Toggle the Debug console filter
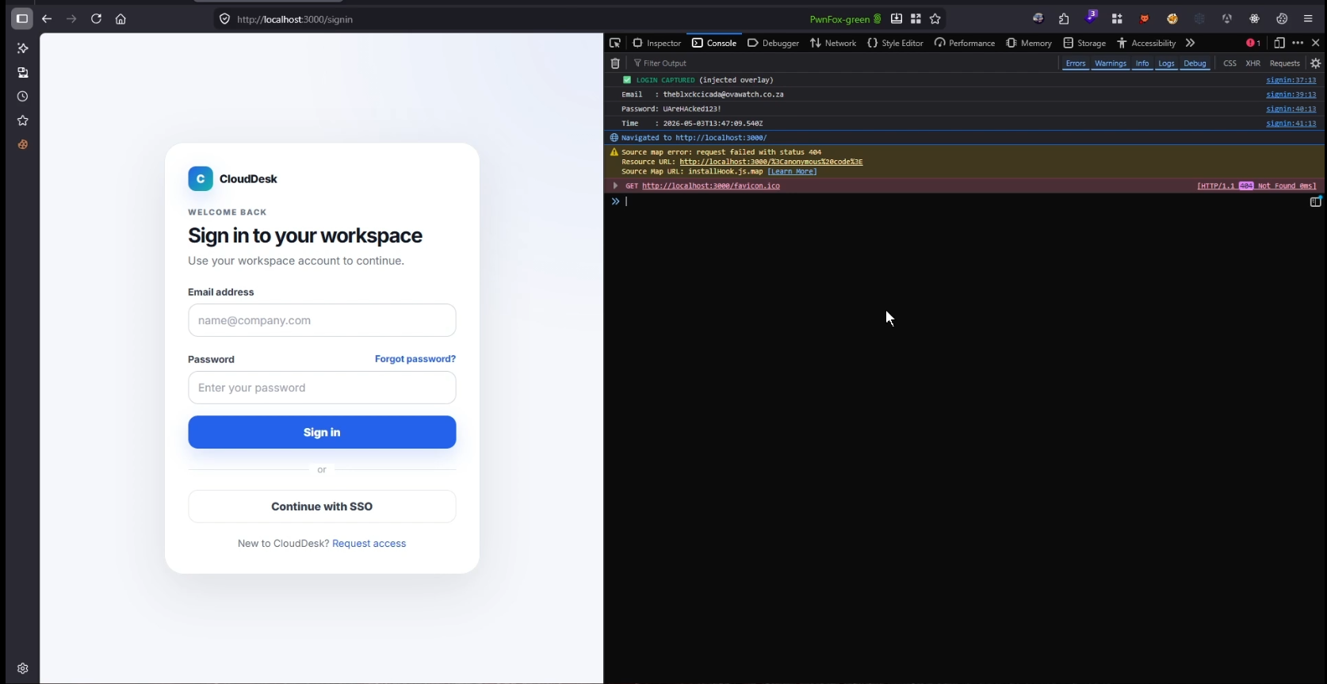 coord(1195,63)
